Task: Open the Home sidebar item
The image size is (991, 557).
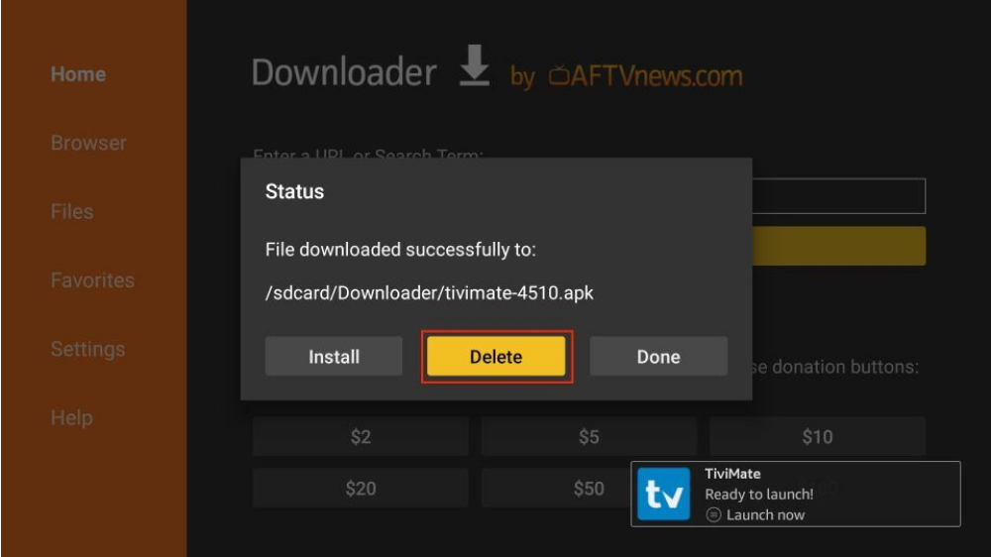Action: point(78,74)
